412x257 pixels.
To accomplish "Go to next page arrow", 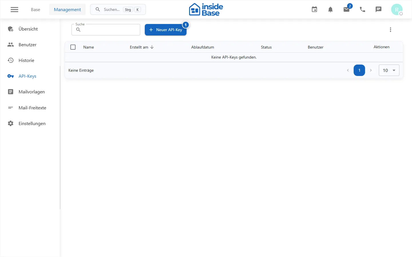I will point(371,70).
